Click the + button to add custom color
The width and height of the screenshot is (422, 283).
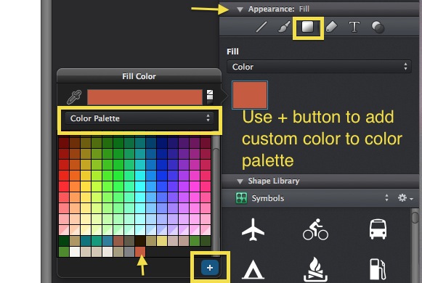pyautogui.click(x=210, y=268)
